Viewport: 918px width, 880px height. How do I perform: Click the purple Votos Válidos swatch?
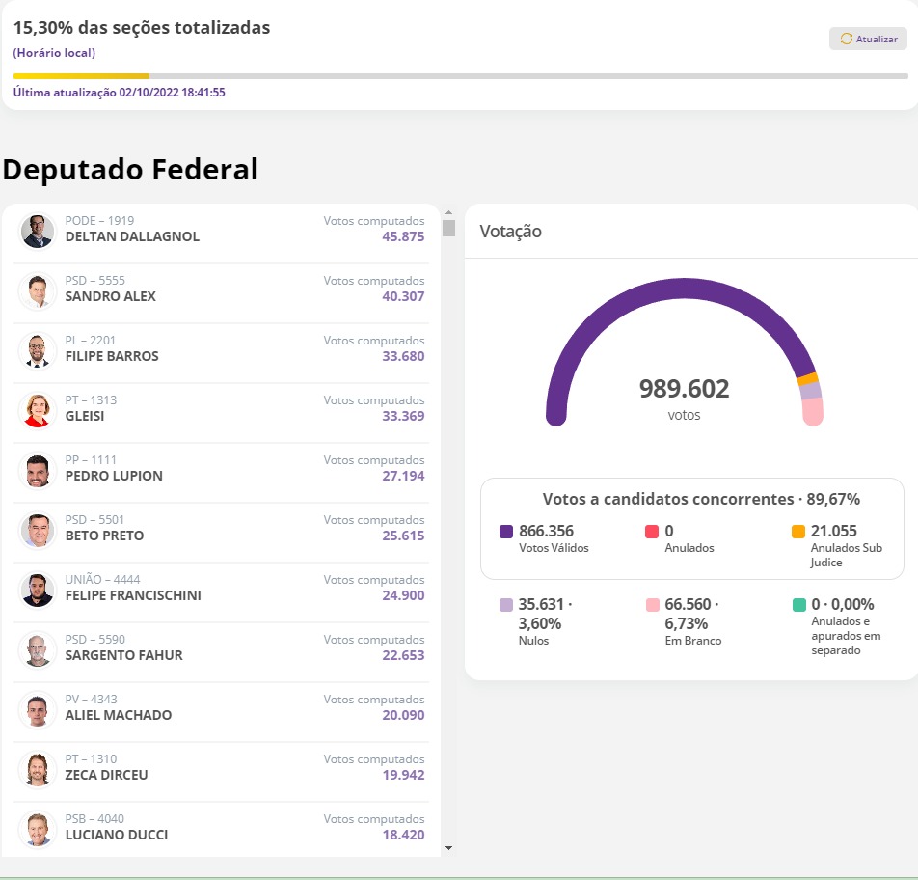[506, 532]
